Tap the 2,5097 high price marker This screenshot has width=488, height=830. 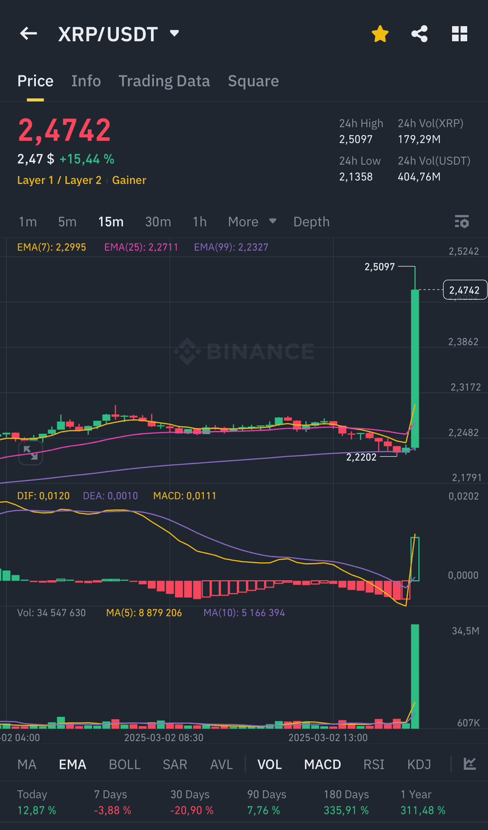point(380,267)
